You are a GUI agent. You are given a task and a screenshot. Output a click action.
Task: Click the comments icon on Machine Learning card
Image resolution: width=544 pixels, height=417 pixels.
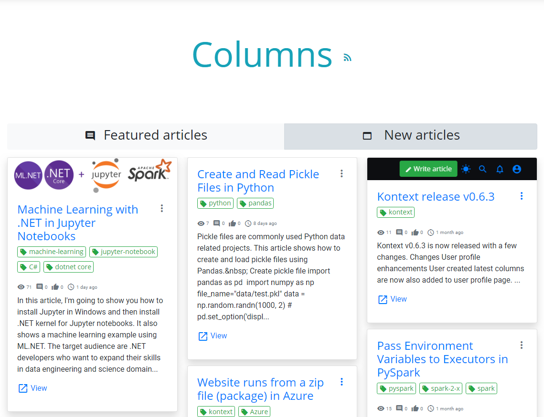(x=40, y=287)
